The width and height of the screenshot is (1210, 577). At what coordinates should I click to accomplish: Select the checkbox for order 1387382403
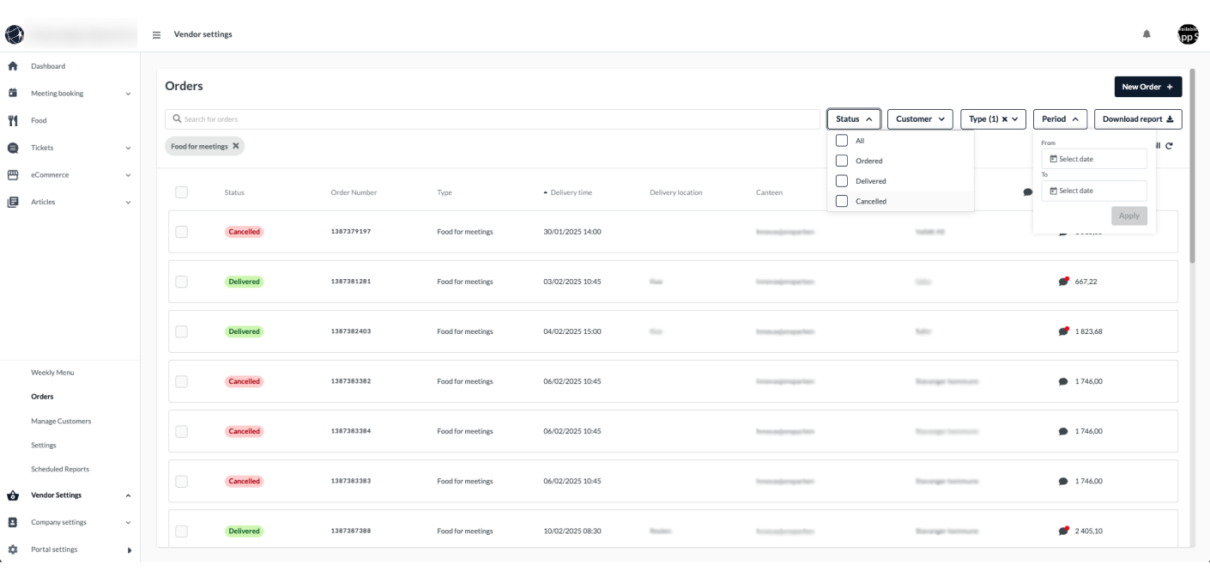click(181, 331)
